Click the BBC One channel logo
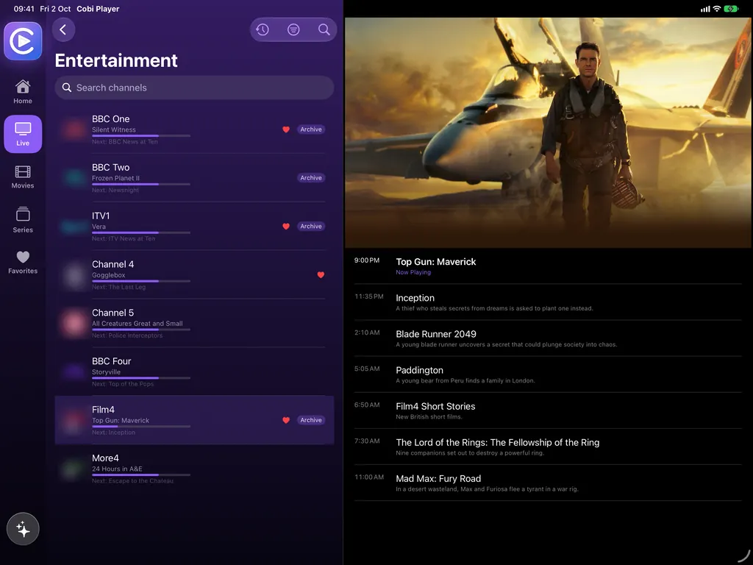753x565 pixels. (x=74, y=129)
